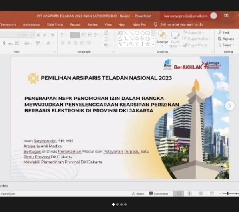The height and width of the screenshot is (213, 239).
Task: Toggle Center paragraph alignment
Action: pos(69,43)
